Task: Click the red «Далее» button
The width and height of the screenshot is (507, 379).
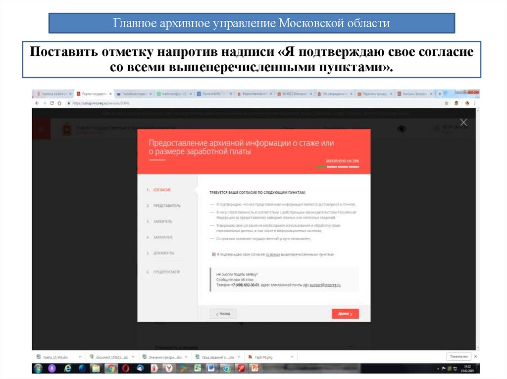Action: click(345, 314)
